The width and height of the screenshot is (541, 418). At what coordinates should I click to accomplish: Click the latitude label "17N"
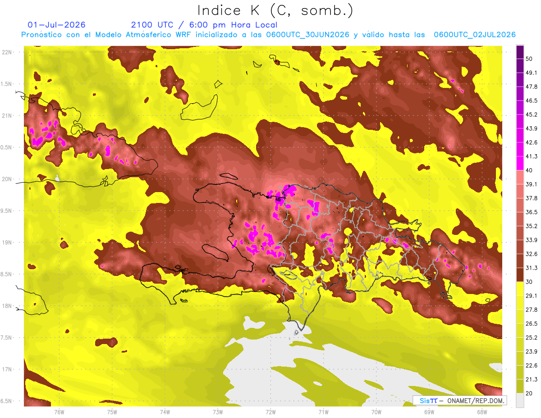7,370
